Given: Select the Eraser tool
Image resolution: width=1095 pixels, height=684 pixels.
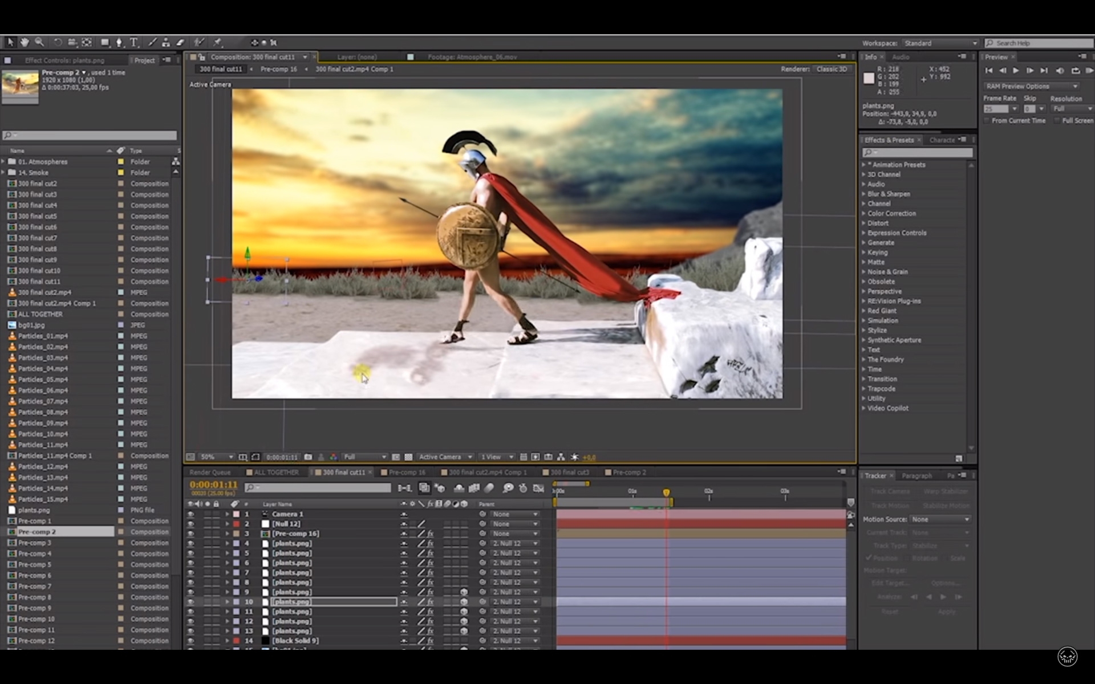Looking at the screenshot, I should [180, 42].
